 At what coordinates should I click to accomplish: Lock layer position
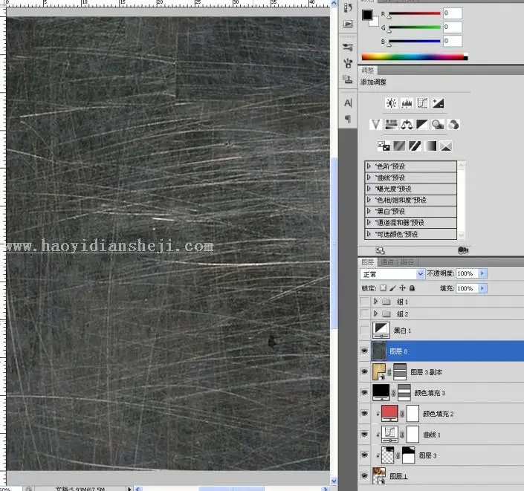click(402, 288)
